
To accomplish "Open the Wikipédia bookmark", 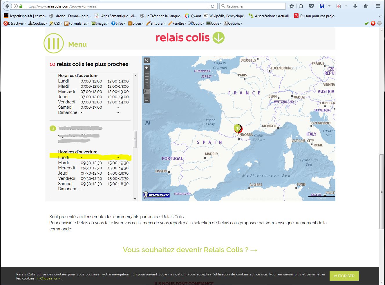I will tap(225, 16).
